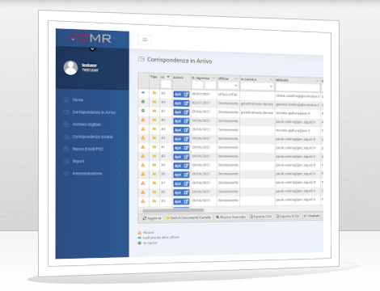Click the orange warning icon in row 36

tap(143, 192)
